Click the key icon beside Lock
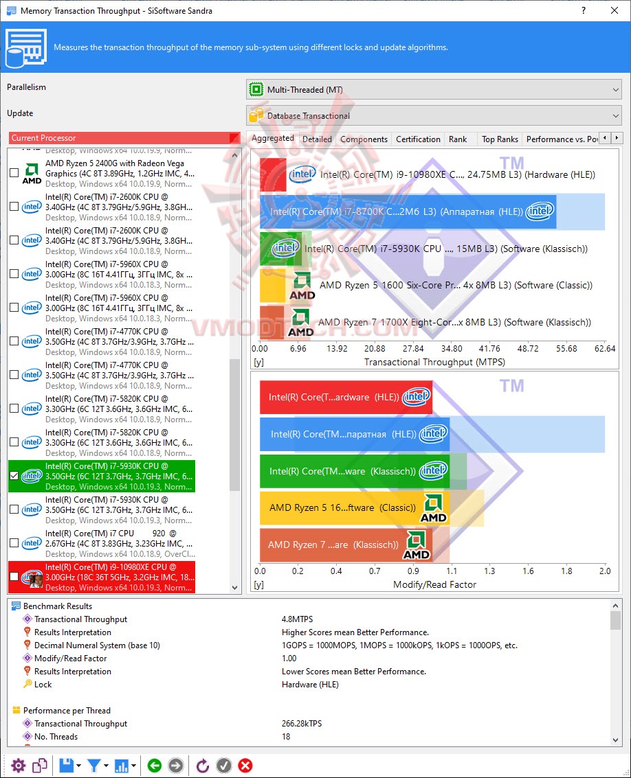 coord(27,684)
